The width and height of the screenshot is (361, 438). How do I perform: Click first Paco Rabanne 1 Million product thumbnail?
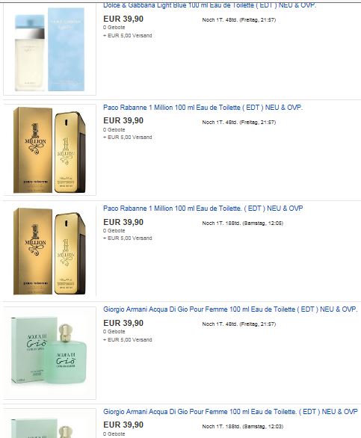click(50, 149)
